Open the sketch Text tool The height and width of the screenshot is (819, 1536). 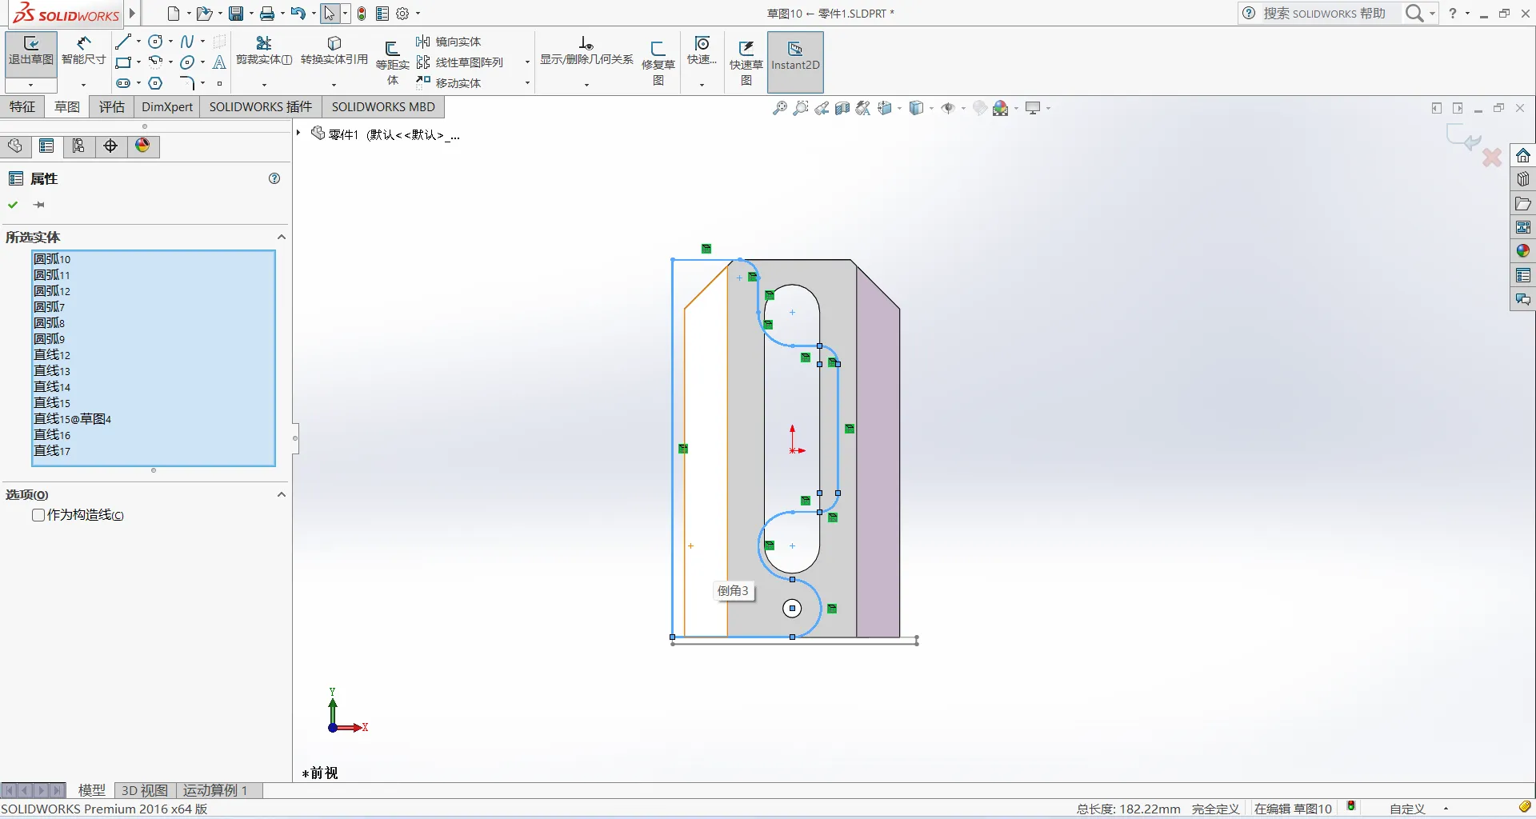tap(219, 62)
